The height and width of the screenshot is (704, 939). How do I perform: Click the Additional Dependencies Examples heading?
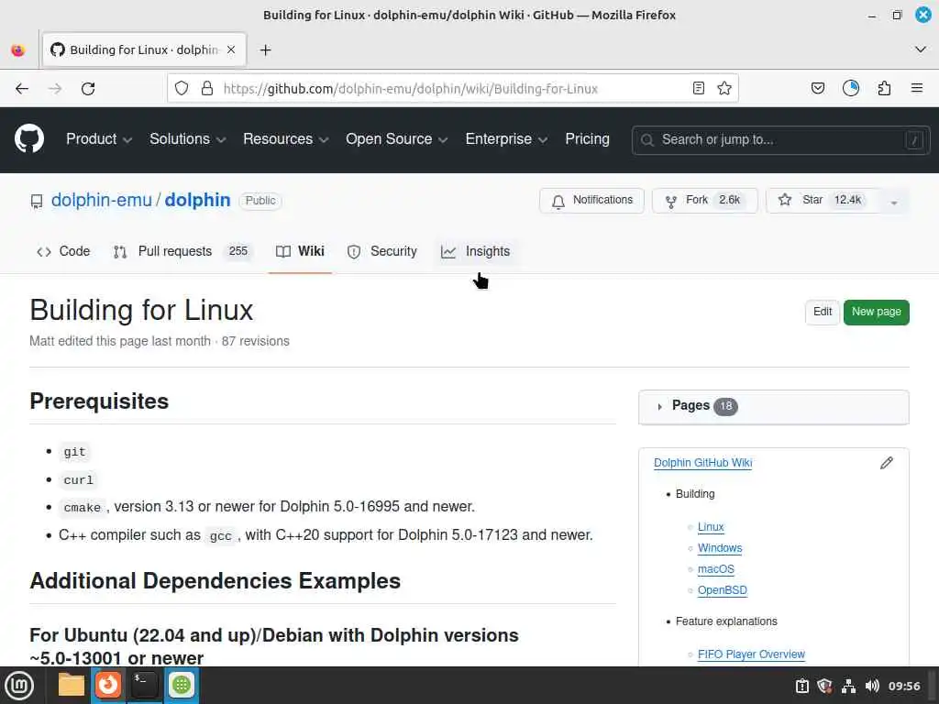215,580
